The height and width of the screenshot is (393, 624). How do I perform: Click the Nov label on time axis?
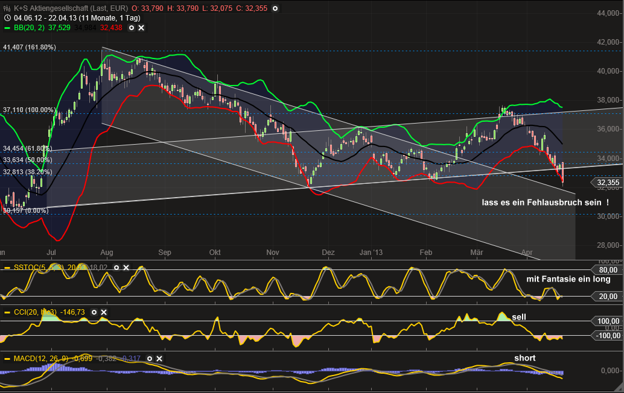click(x=273, y=253)
